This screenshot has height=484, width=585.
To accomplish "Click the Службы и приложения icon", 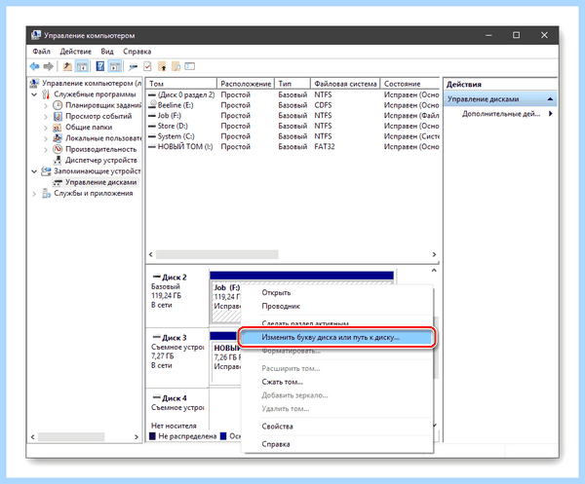I will [x=46, y=193].
